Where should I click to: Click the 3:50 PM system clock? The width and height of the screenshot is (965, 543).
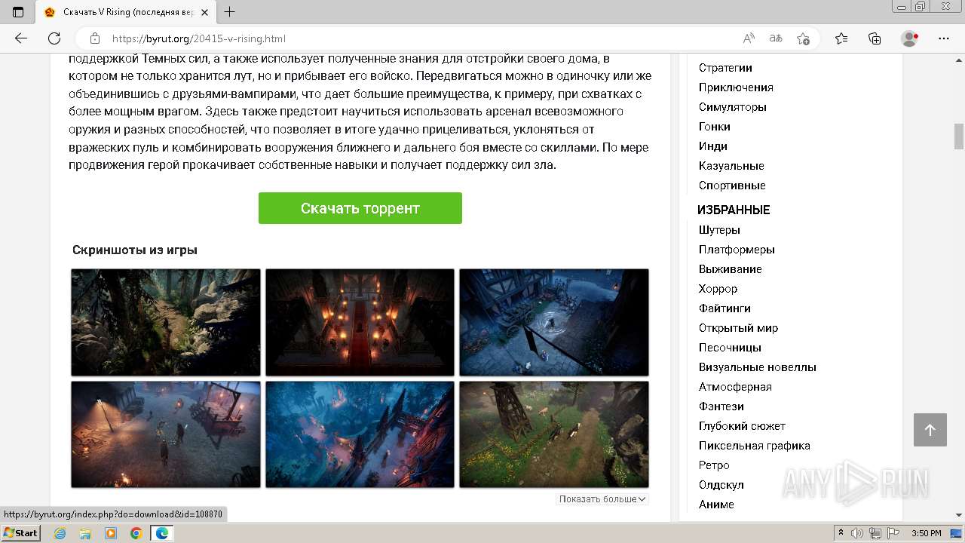pos(927,533)
